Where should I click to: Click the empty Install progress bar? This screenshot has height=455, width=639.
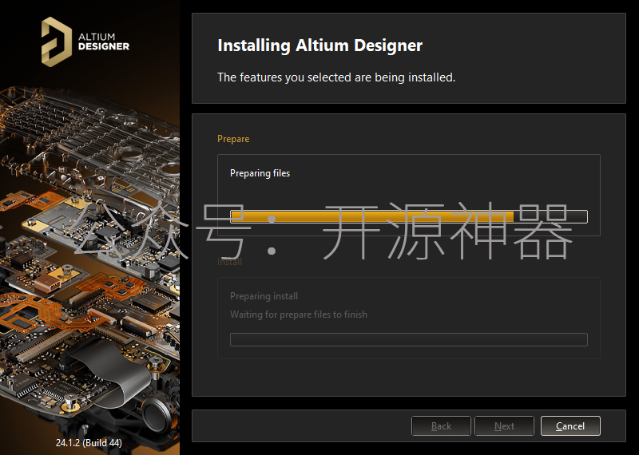409,339
